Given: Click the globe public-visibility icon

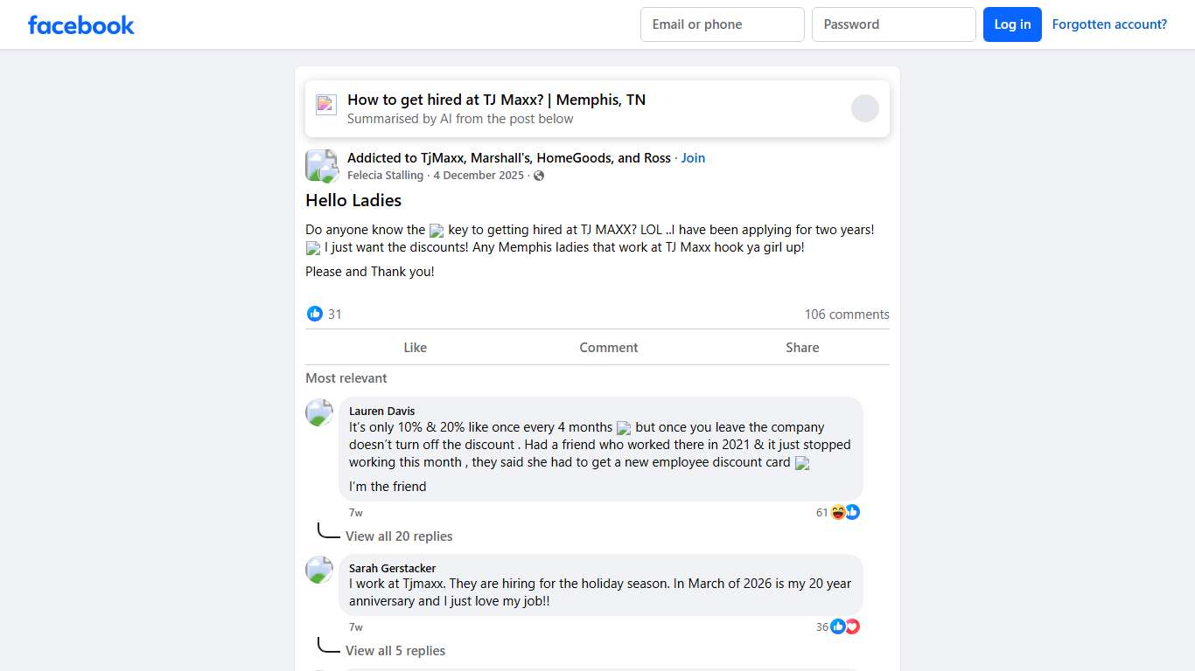Looking at the screenshot, I should (539, 176).
